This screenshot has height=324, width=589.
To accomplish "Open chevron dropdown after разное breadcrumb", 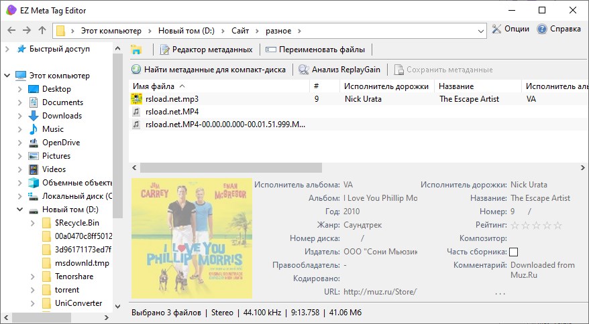I will click(x=299, y=31).
